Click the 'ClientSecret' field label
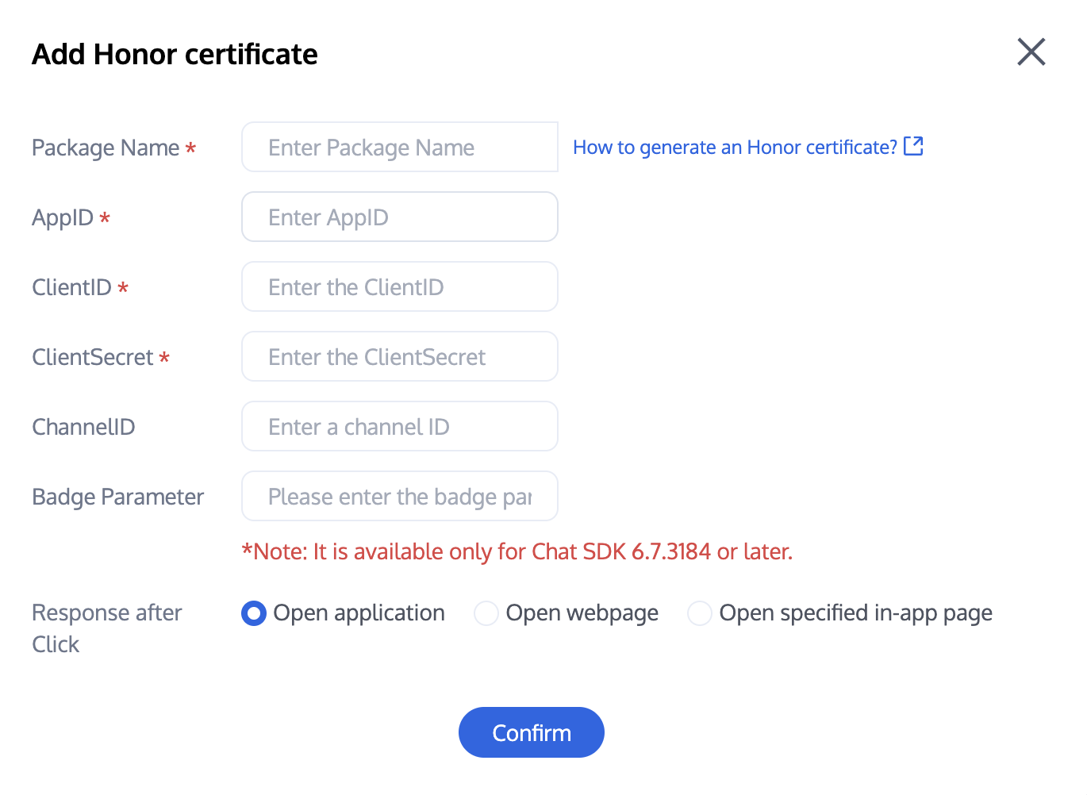 point(93,358)
